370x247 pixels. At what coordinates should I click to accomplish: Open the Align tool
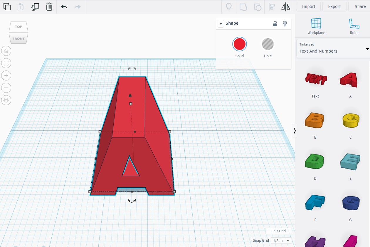click(x=272, y=6)
